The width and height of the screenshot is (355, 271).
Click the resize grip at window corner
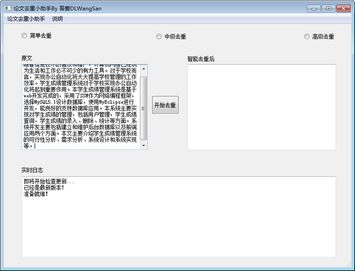click(350, 267)
